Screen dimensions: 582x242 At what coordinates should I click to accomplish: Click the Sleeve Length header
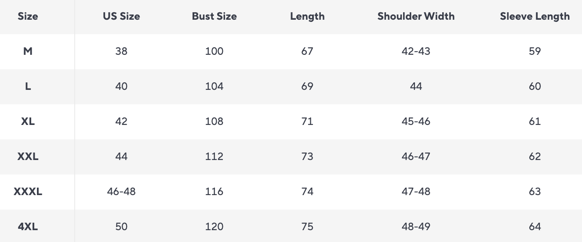pyautogui.click(x=535, y=16)
